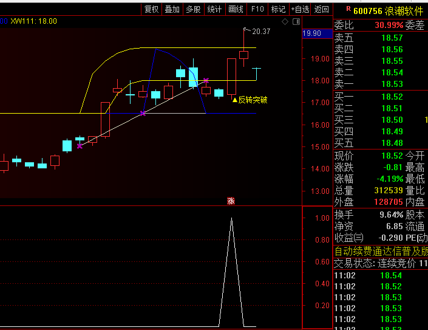Click the purple X marker near 16.50

point(143,113)
